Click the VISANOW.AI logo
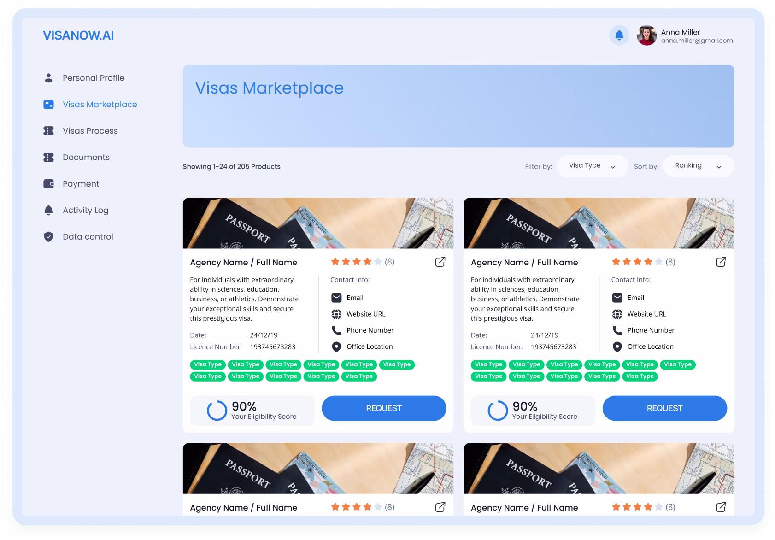This screenshot has width=775, height=540. [x=78, y=35]
